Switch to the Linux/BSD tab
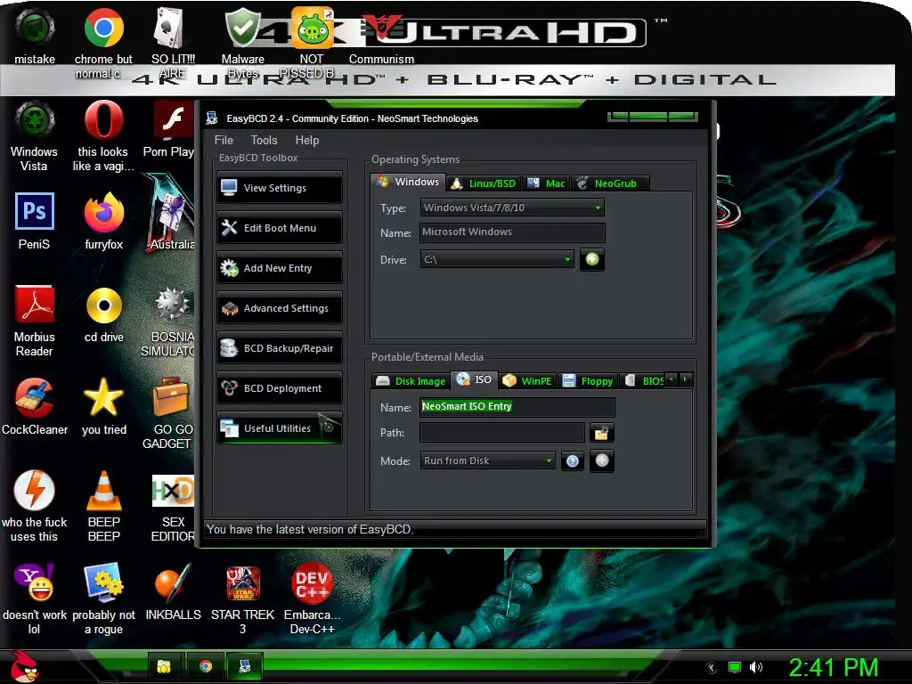912x684 pixels. click(x=484, y=183)
